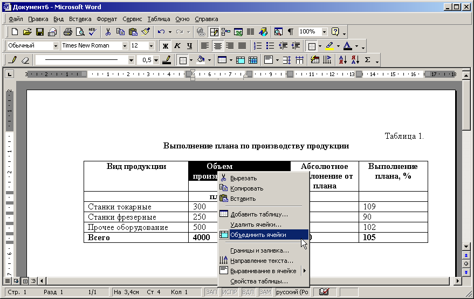Open the Сервис menu
The height and width of the screenshot is (299, 474).
(132, 19)
